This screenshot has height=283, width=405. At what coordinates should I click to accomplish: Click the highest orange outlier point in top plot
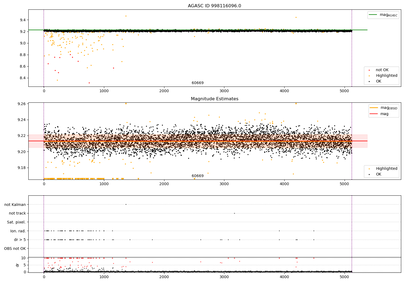coord(126,16)
